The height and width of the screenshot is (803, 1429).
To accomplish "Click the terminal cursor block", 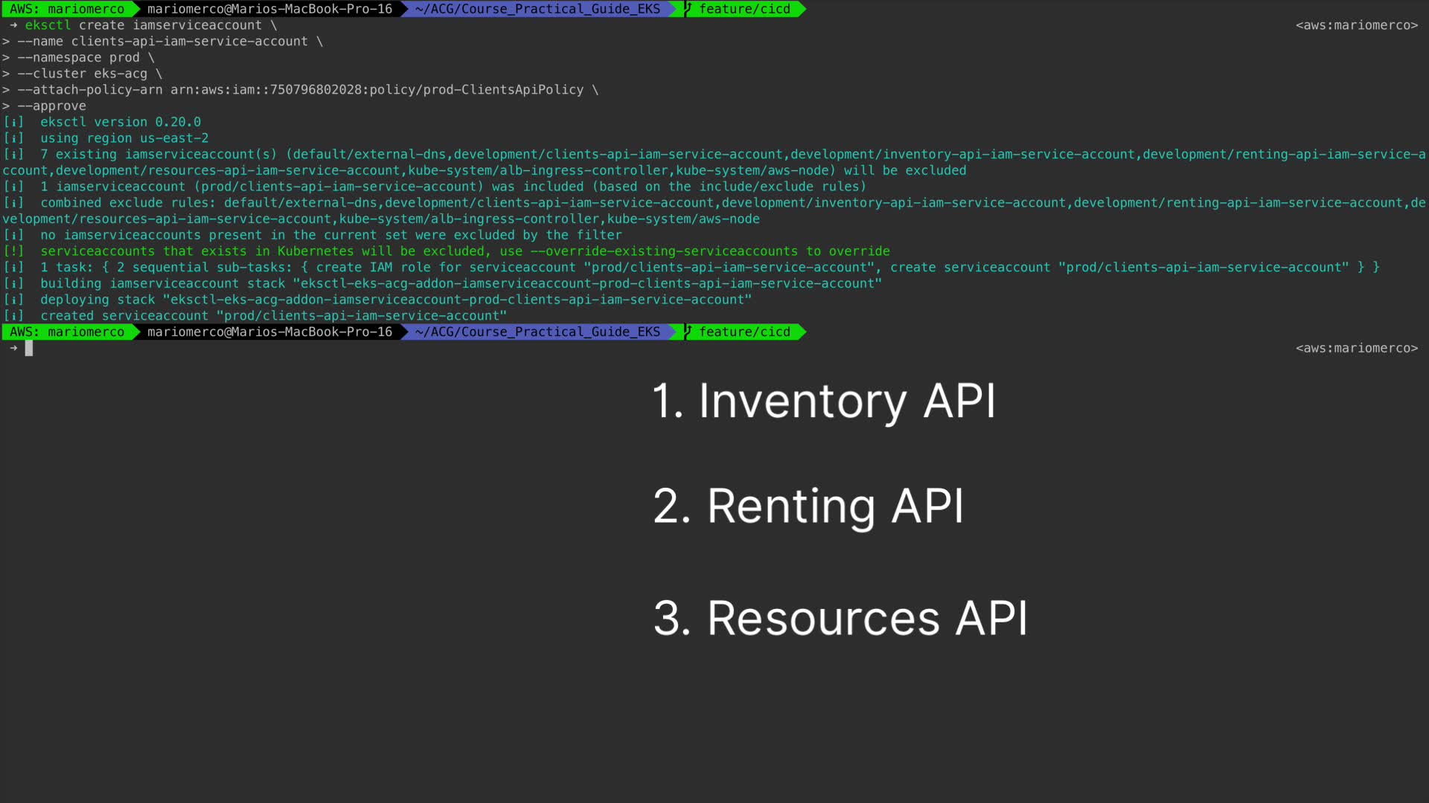I will (29, 348).
